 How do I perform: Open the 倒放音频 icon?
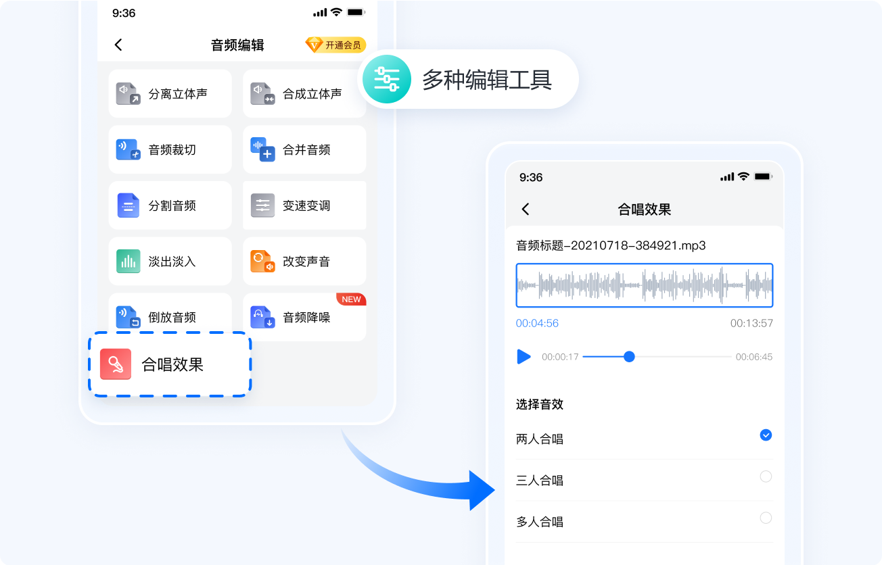[x=128, y=317]
